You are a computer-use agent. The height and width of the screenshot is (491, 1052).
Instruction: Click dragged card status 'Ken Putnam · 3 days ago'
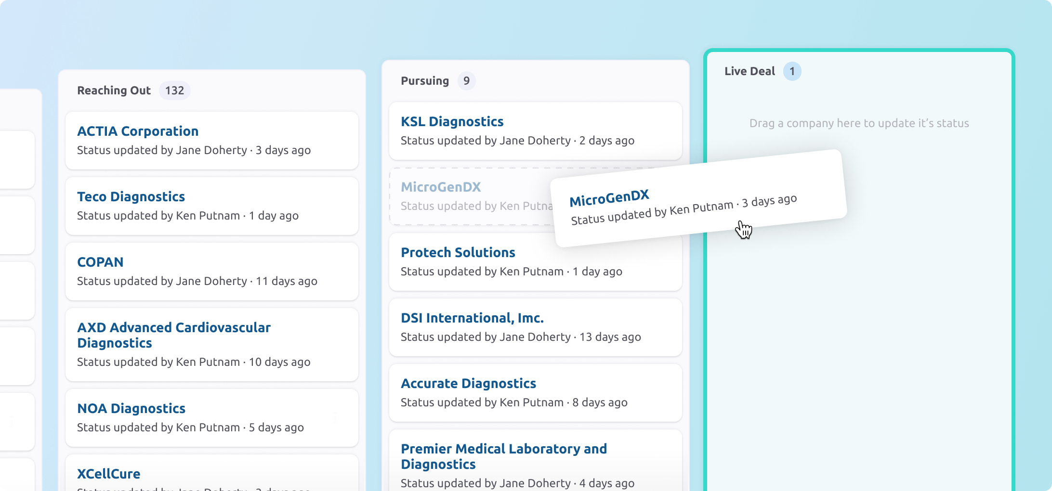click(733, 205)
